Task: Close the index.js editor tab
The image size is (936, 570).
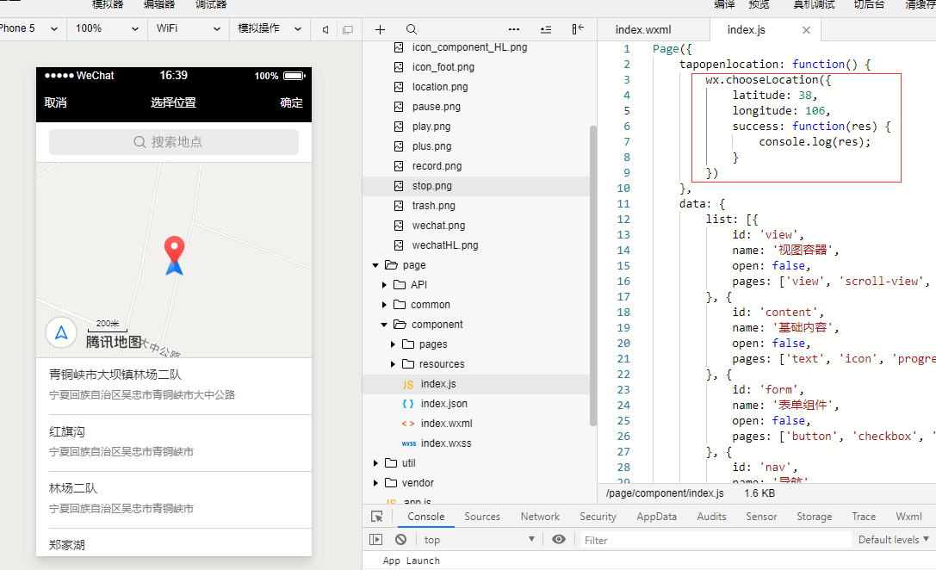Action: pyautogui.click(x=806, y=30)
